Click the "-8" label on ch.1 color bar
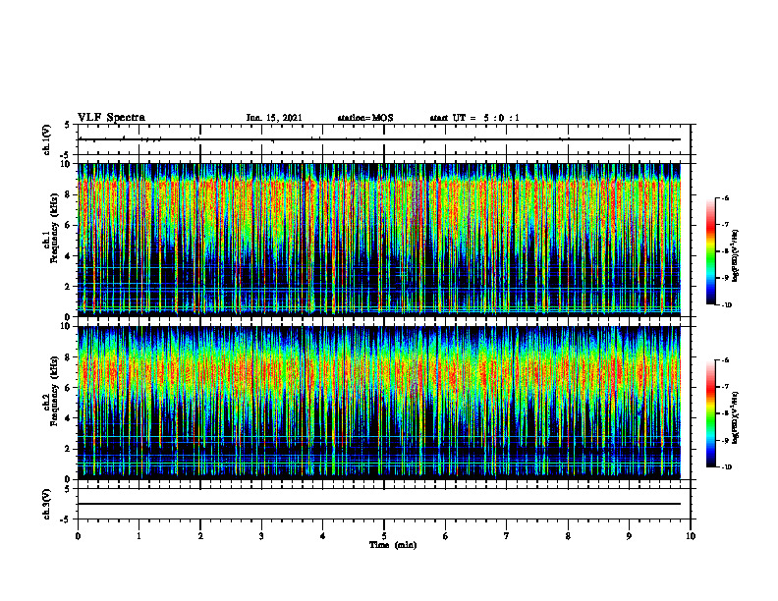This screenshot has width=778, height=601. (726, 251)
